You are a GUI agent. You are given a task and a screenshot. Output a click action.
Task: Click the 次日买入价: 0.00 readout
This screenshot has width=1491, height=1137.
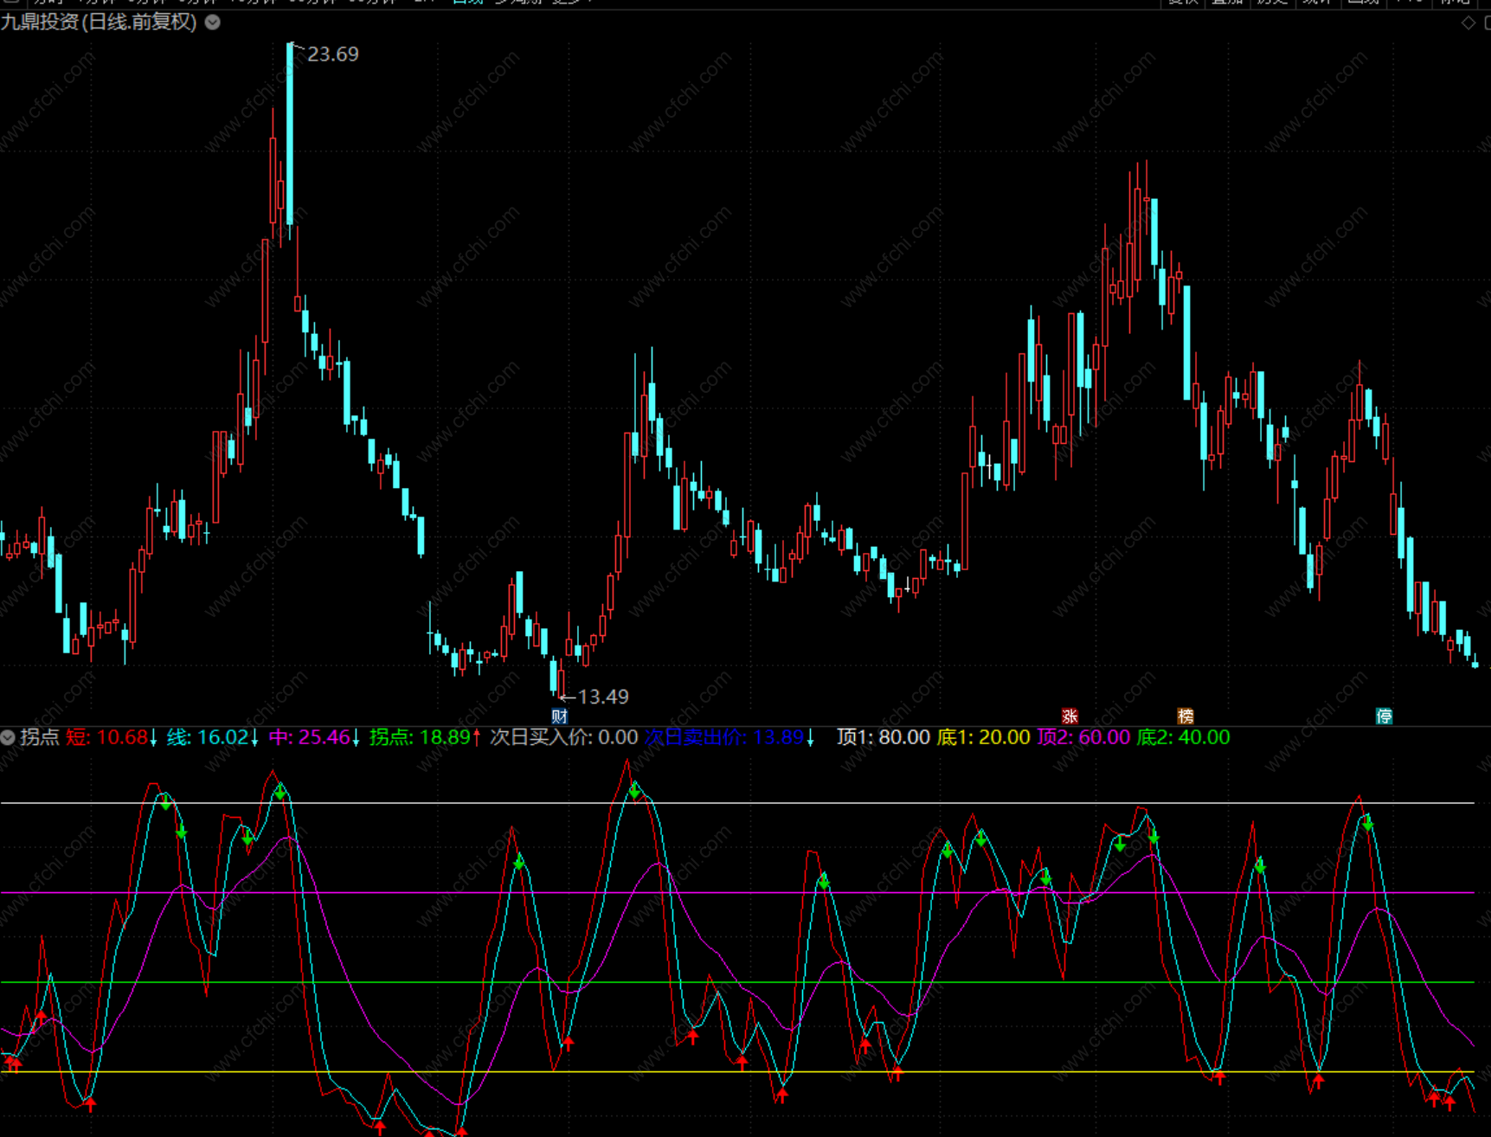(x=563, y=737)
